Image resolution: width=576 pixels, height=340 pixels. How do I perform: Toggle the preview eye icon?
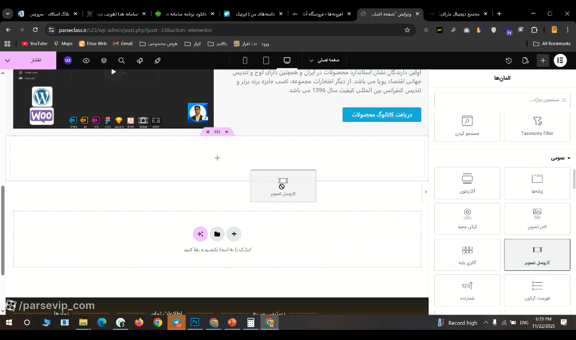(x=86, y=61)
